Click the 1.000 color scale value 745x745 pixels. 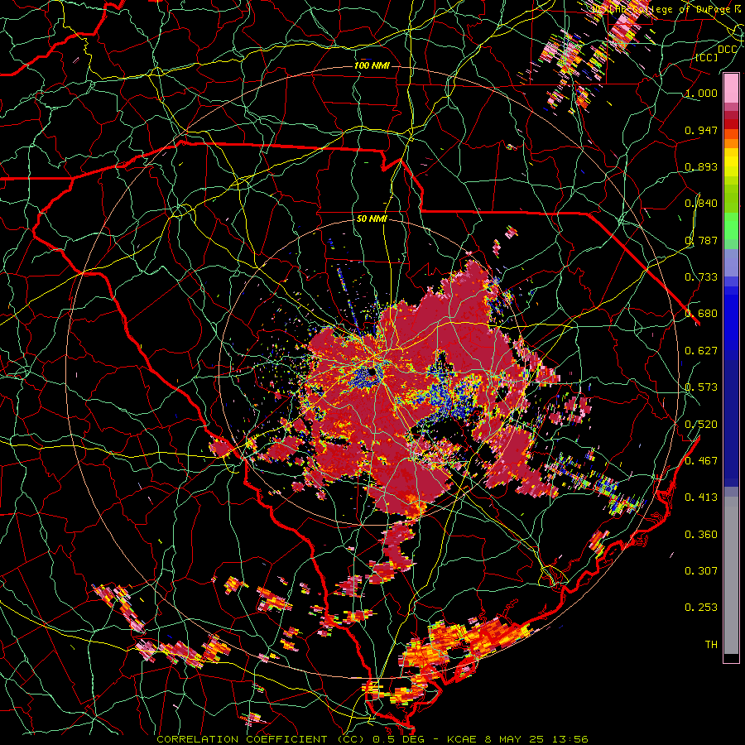coord(701,93)
